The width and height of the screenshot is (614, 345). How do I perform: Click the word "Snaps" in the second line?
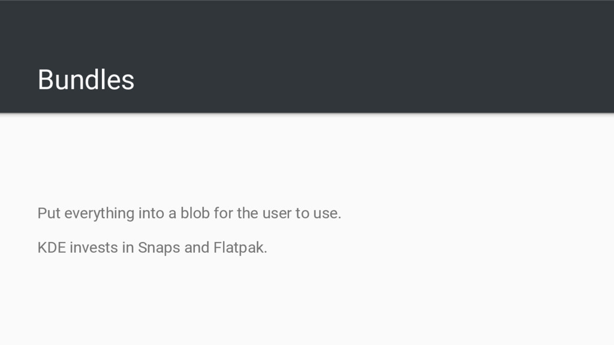pyautogui.click(x=159, y=248)
